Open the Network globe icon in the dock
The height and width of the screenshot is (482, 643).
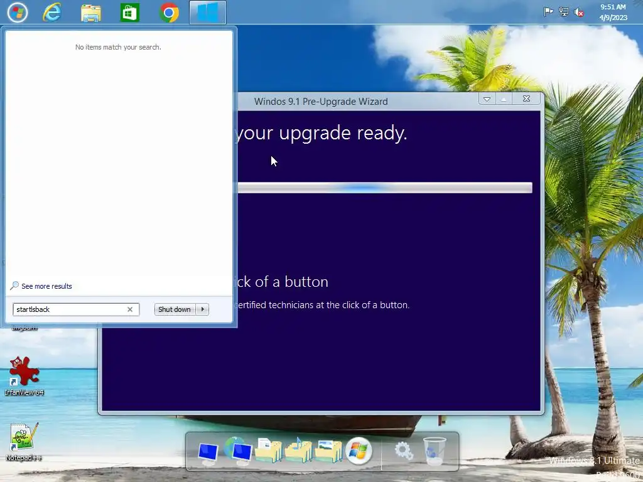238,451
